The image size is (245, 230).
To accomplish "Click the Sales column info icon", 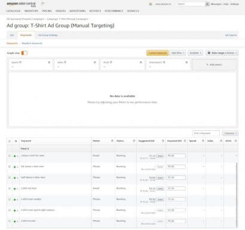I will 221,141.
